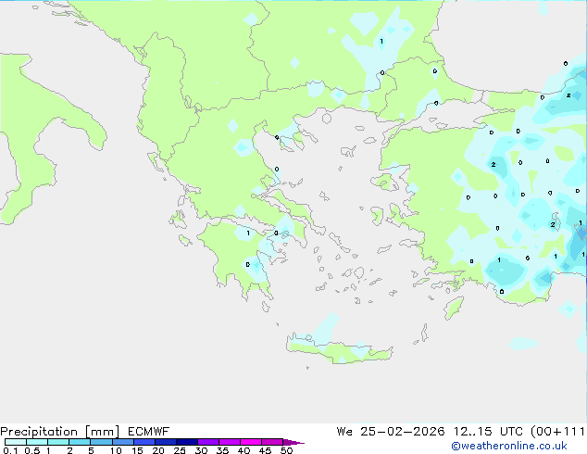
Task: Click the 45–50 mm legend color swatch
Action: (x=272, y=442)
